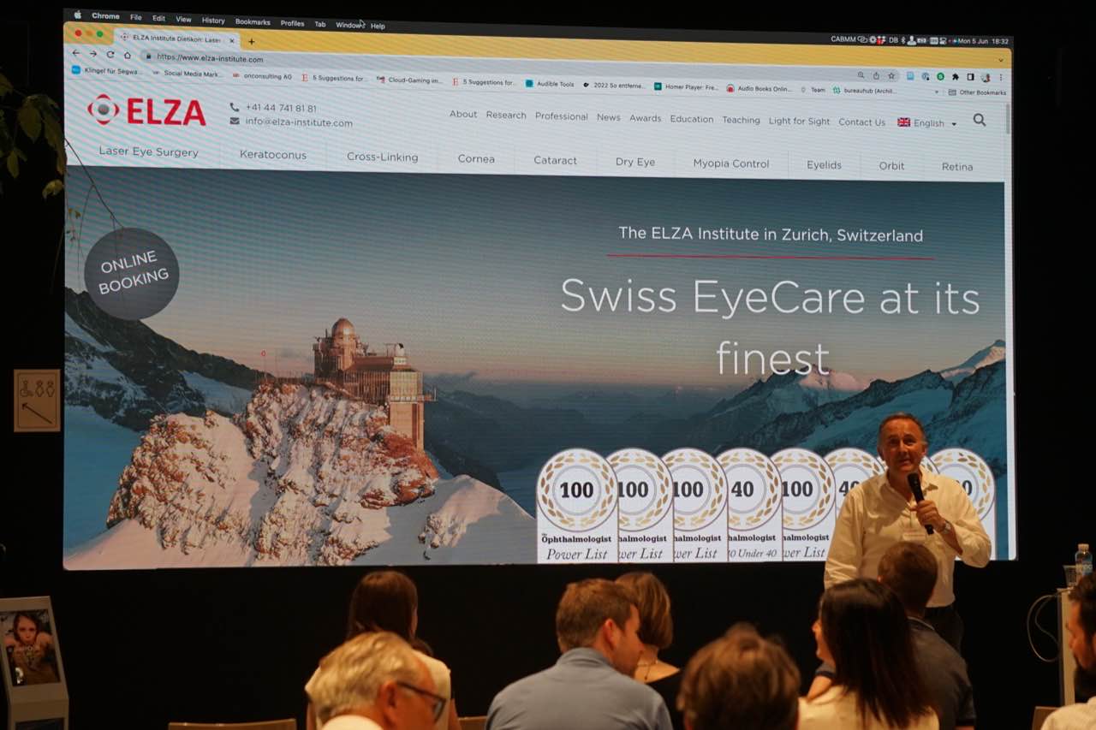
Task: Reload the ELZA Institute page
Action: click(110, 54)
